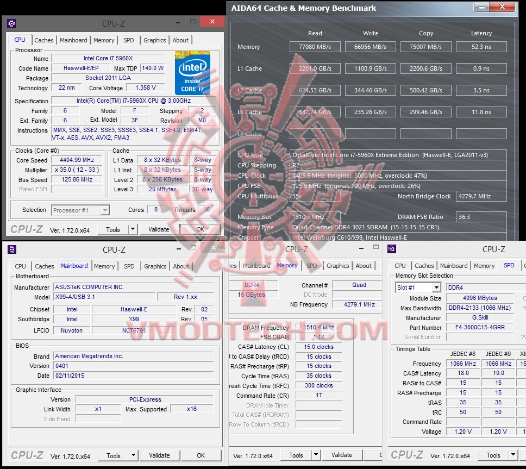Expand Tools arrow in Memory CPU-Z window

coord(316,455)
